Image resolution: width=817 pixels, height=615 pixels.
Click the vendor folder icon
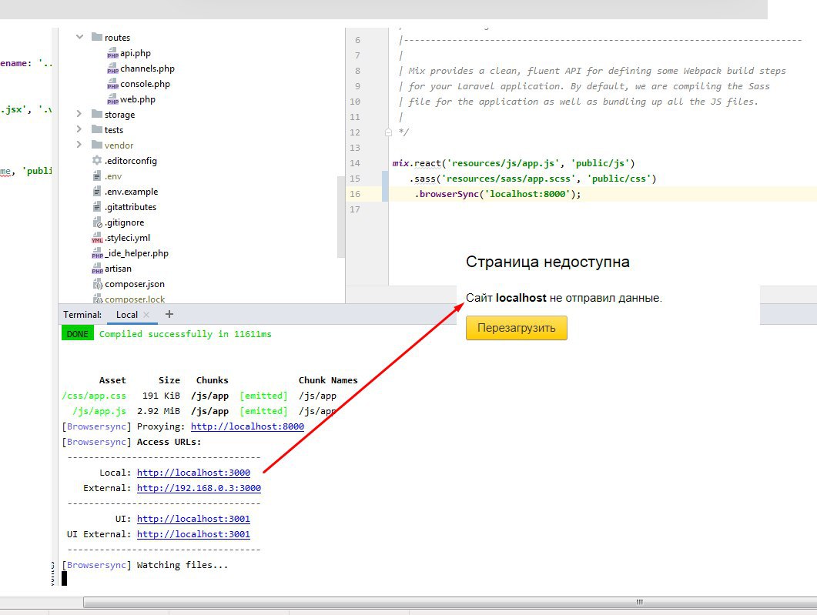pos(97,144)
